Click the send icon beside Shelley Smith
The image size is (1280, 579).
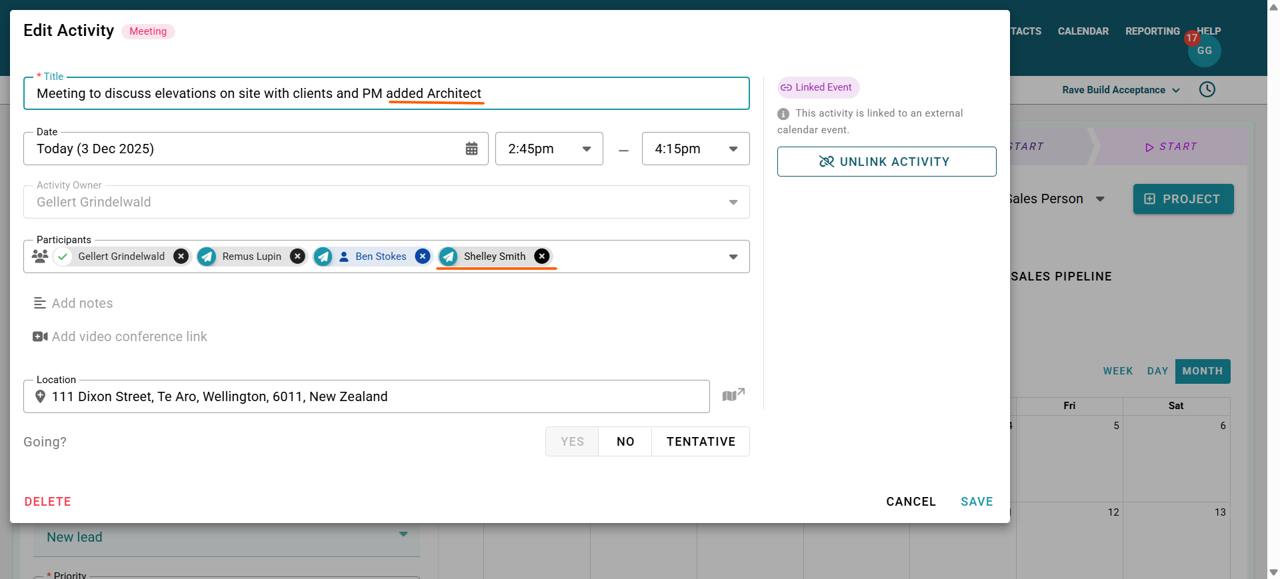[x=449, y=257]
